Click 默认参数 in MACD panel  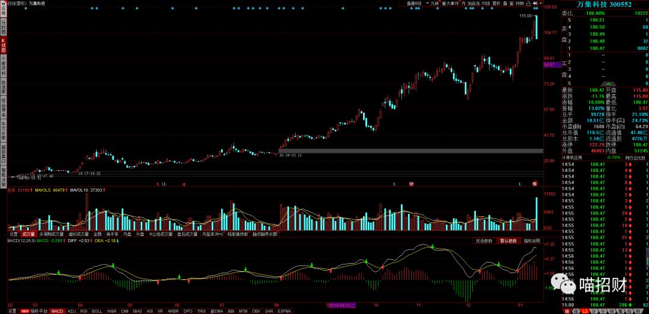[x=508, y=241]
